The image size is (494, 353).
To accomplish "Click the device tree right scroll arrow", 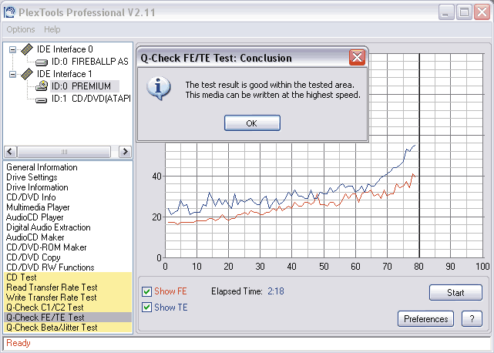I will (125, 152).
